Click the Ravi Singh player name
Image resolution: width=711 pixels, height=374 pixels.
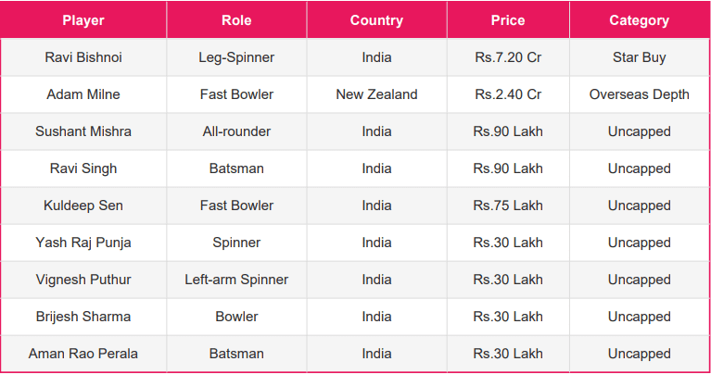(x=83, y=168)
